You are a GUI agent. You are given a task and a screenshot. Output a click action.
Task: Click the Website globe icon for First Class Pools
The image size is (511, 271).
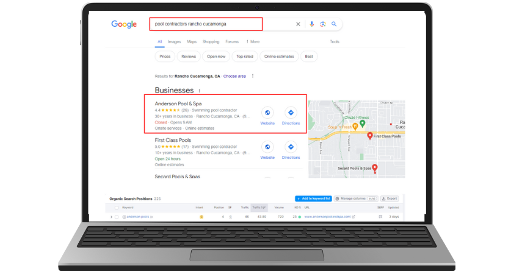point(267,147)
